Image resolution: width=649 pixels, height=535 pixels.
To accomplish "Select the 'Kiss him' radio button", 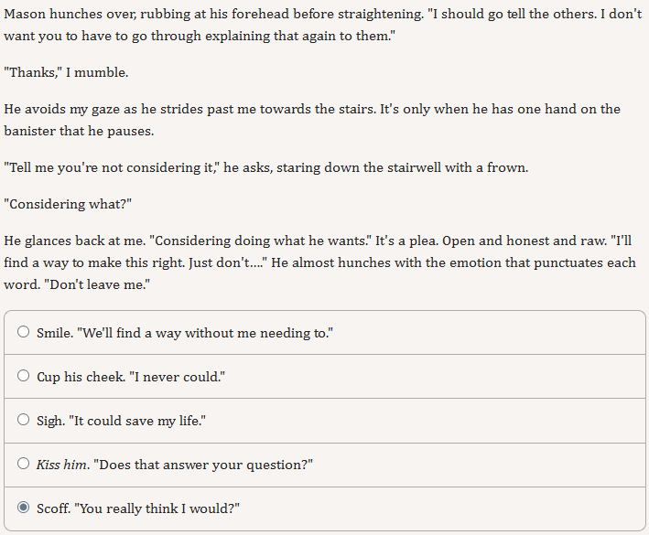I will point(24,464).
